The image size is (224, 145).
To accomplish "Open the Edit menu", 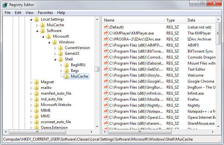I will [x=18, y=13].
